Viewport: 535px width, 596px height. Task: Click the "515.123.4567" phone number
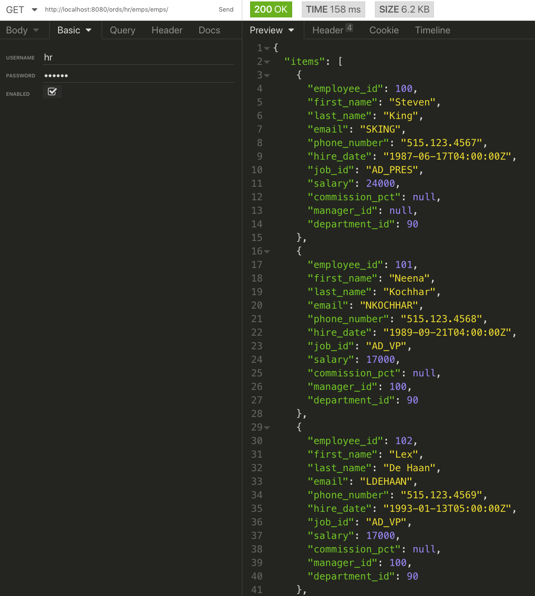pos(442,143)
